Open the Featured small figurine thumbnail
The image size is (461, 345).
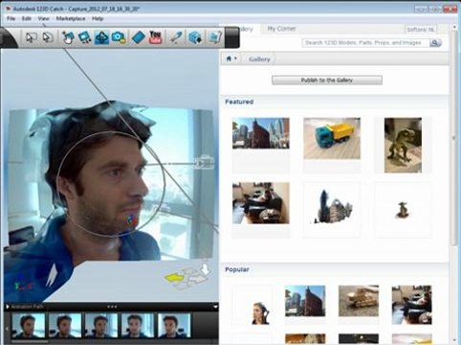click(x=403, y=210)
